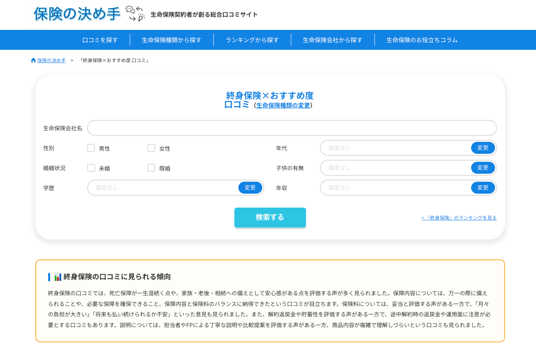Click the 性別 label
536x361 pixels.
[x=49, y=148]
